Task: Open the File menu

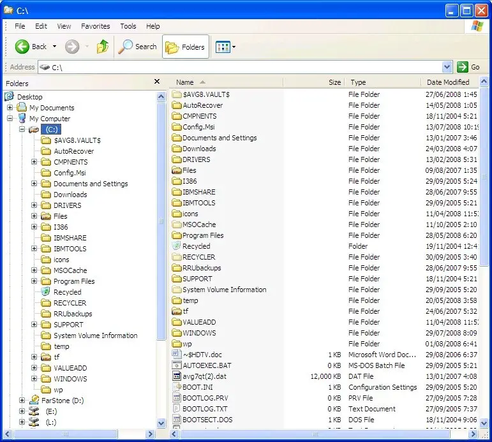Action: [x=20, y=26]
